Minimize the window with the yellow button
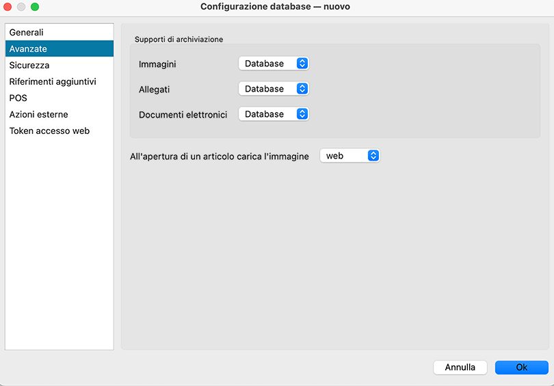Image resolution: width=554 pixels, height=386 pixels. coord(21,7)
